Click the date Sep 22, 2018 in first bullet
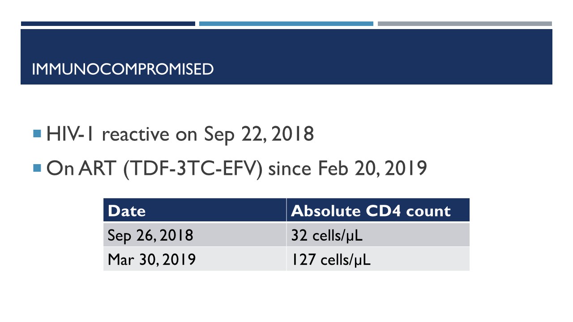This screenshot has width=573, height=322. [x=259, y=135]
